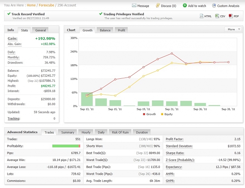Switch to the Stats info tab
The width and height of the screenshot is (245, 188).
click(x=24, y=30)
